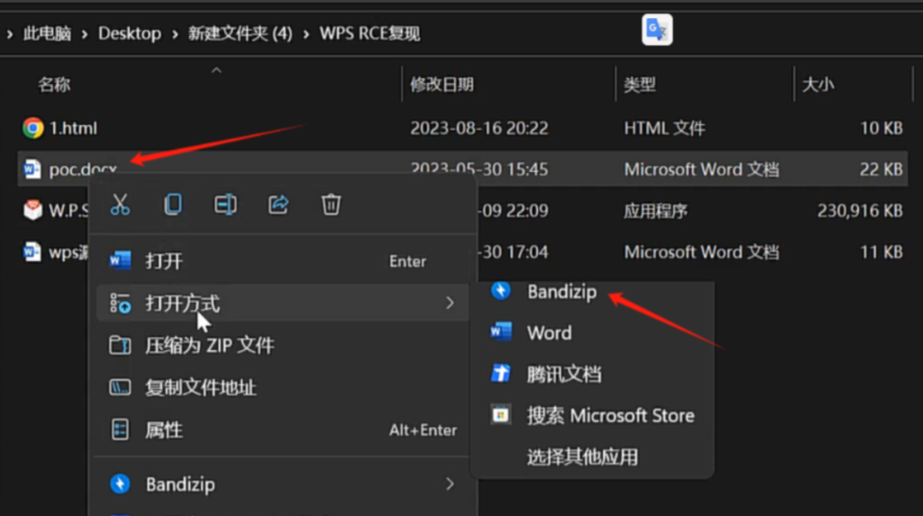Open with Word from the submenu
Screen dimensions: 923x516
(593, 332)
